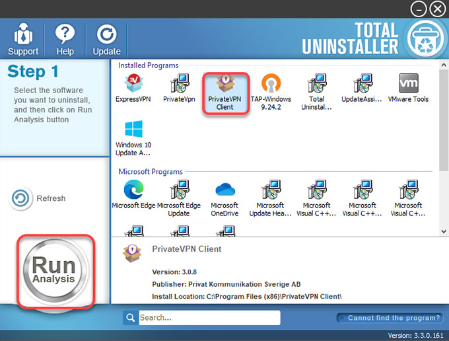
Task: Click the 'Microsoft Programs' section heading
Action: (151, 172)
